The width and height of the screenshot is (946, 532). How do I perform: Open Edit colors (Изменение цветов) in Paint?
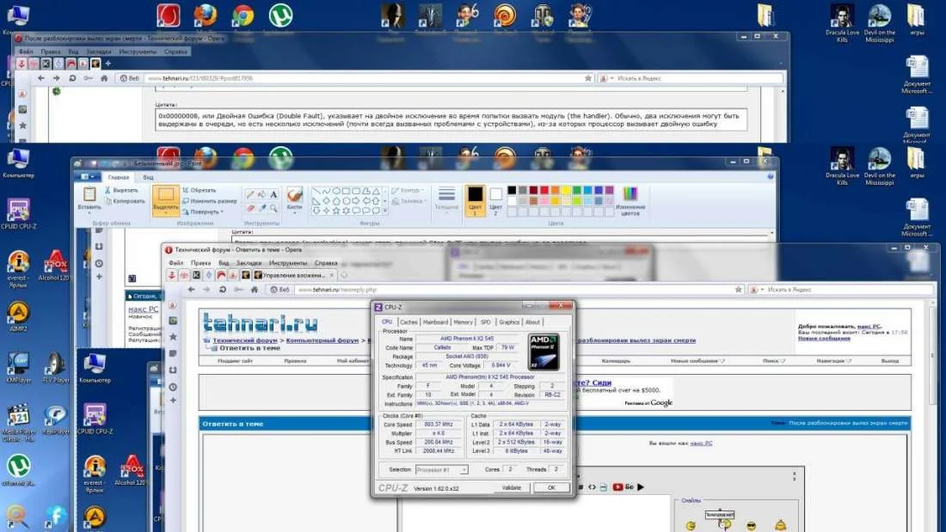[x=630, y=200]
